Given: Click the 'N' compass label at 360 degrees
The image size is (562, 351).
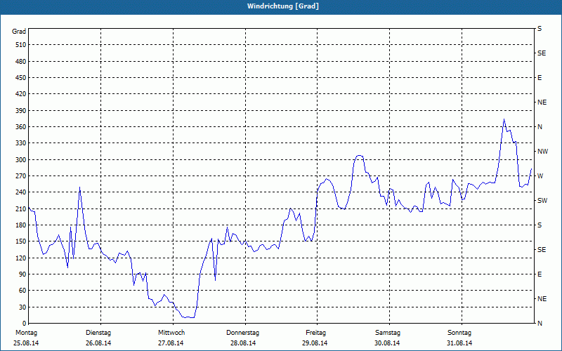Looking at the screenshot, I should [x=540, y=127].
